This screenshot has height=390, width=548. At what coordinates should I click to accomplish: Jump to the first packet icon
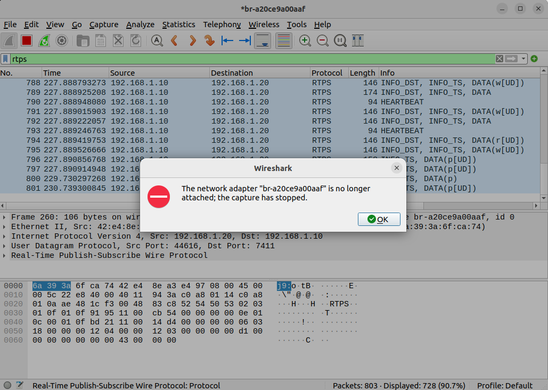pyautogui.click(x=227, y=41)
